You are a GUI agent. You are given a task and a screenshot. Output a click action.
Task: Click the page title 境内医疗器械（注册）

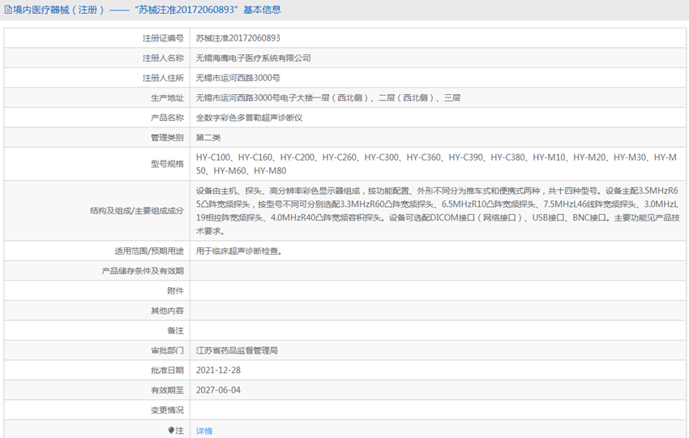click(x=59, y=10)
